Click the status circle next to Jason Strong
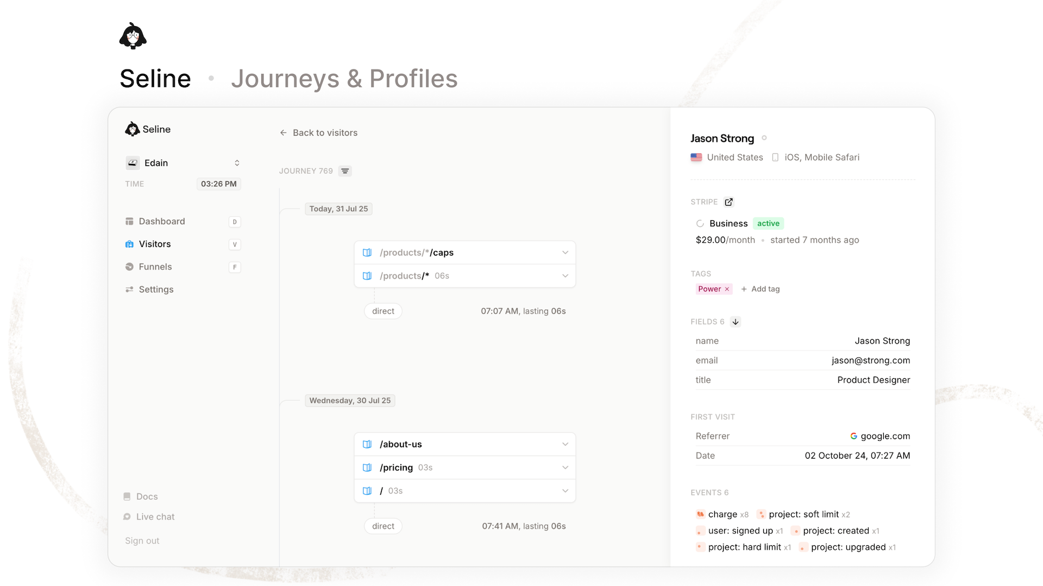 764,138
